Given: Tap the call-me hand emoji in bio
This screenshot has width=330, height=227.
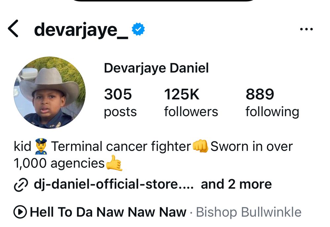Looking at the screenshot, I should 114,163.
